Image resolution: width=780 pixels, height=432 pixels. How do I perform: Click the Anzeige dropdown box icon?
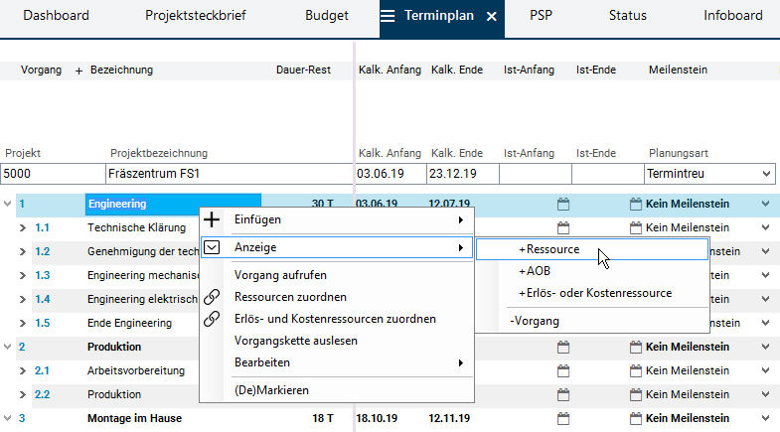click(212, 247)
